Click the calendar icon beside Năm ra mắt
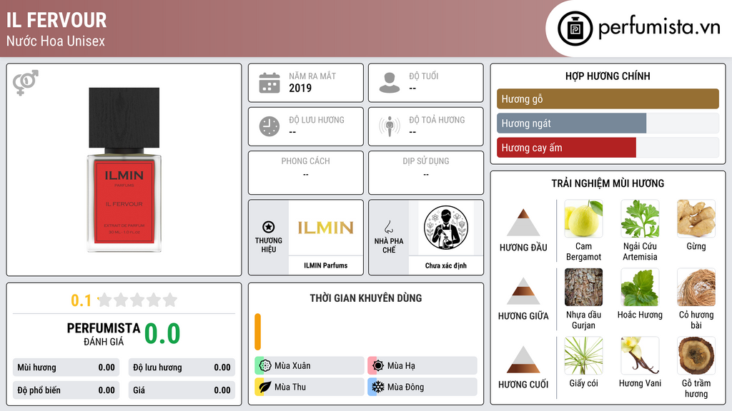 pos(269,83)
